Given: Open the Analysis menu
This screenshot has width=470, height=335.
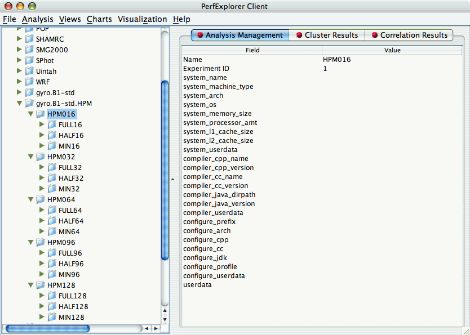Looking at the screenshot, I should tap(37, 19).
